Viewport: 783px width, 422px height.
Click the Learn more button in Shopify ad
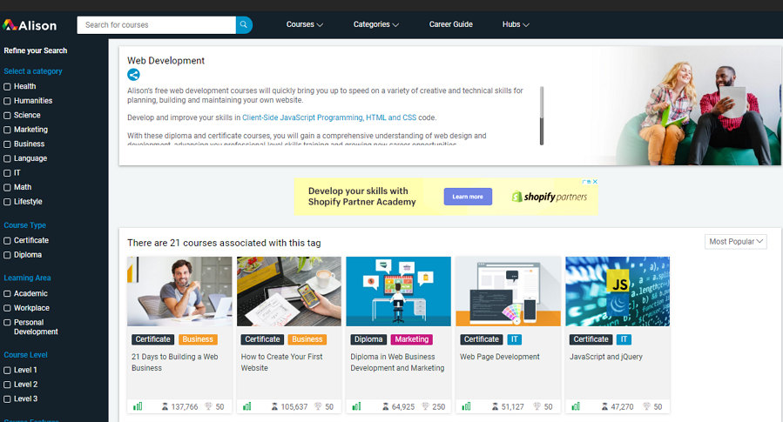[468, 197]
